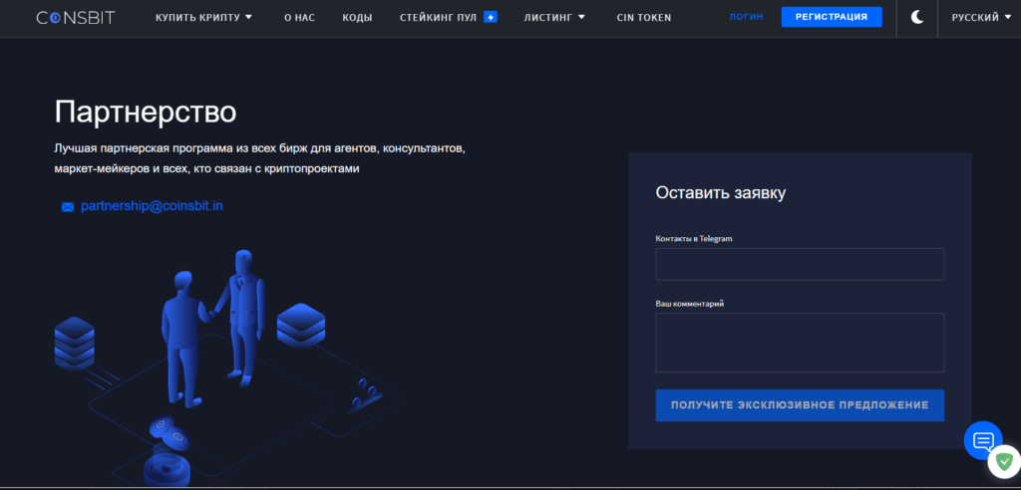Open the CIN Token menu item

(x=644, y=18)
